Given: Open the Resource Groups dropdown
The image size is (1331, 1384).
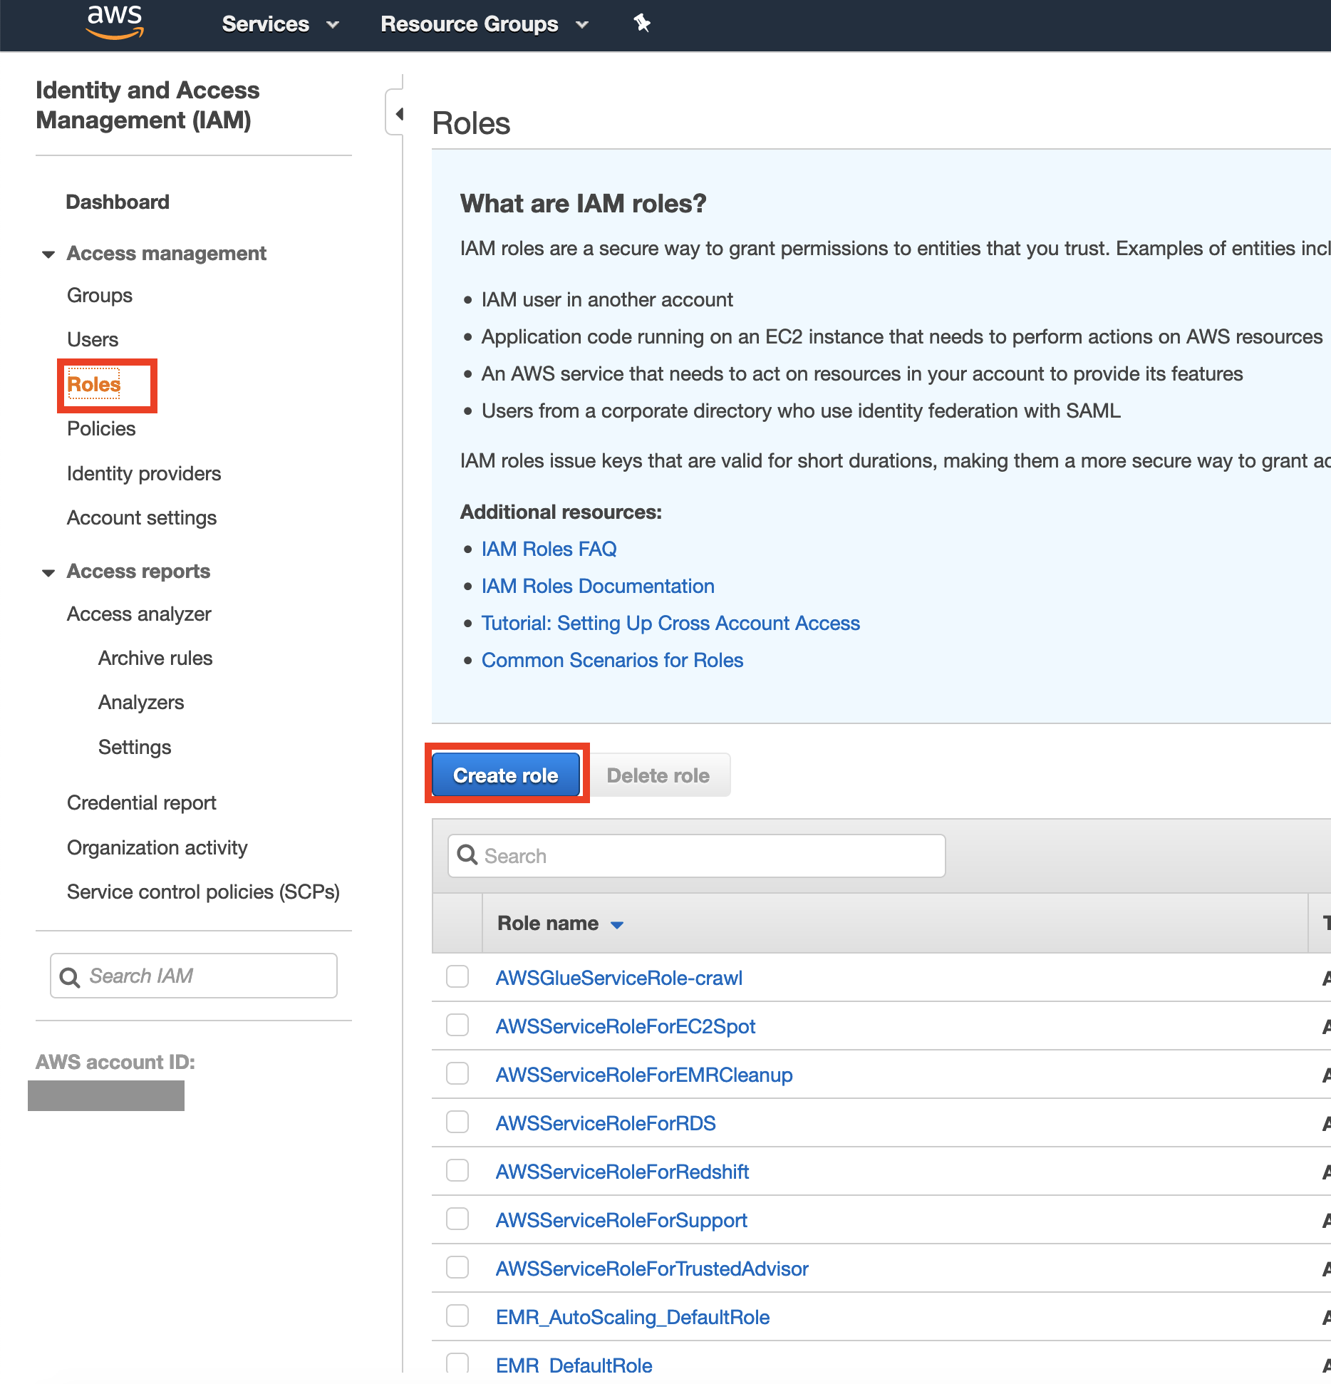Looking at the screenshot, I should coord(485,24).
